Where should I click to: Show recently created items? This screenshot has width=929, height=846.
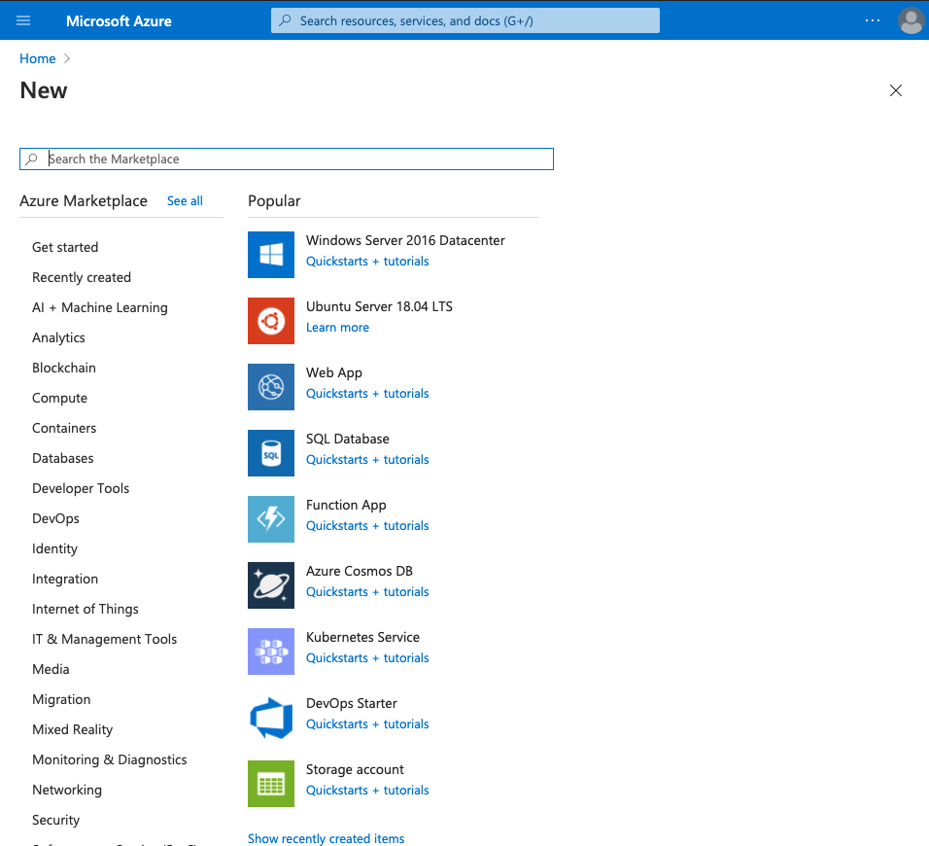pos(326,838)
